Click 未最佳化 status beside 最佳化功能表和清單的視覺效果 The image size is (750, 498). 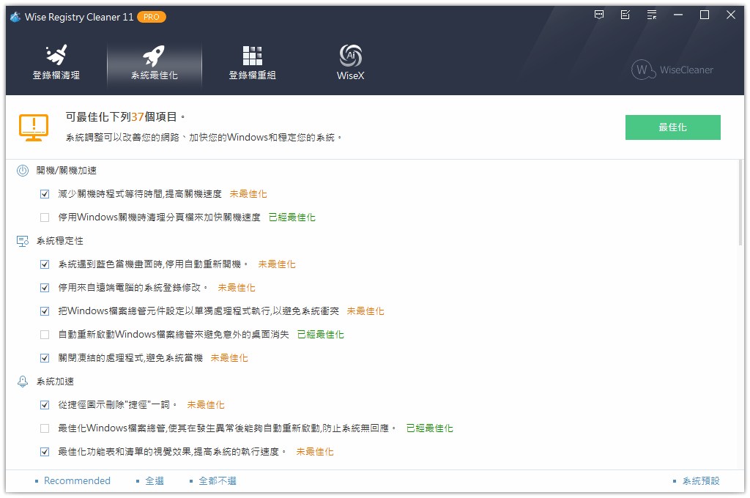tap(315, 452)
